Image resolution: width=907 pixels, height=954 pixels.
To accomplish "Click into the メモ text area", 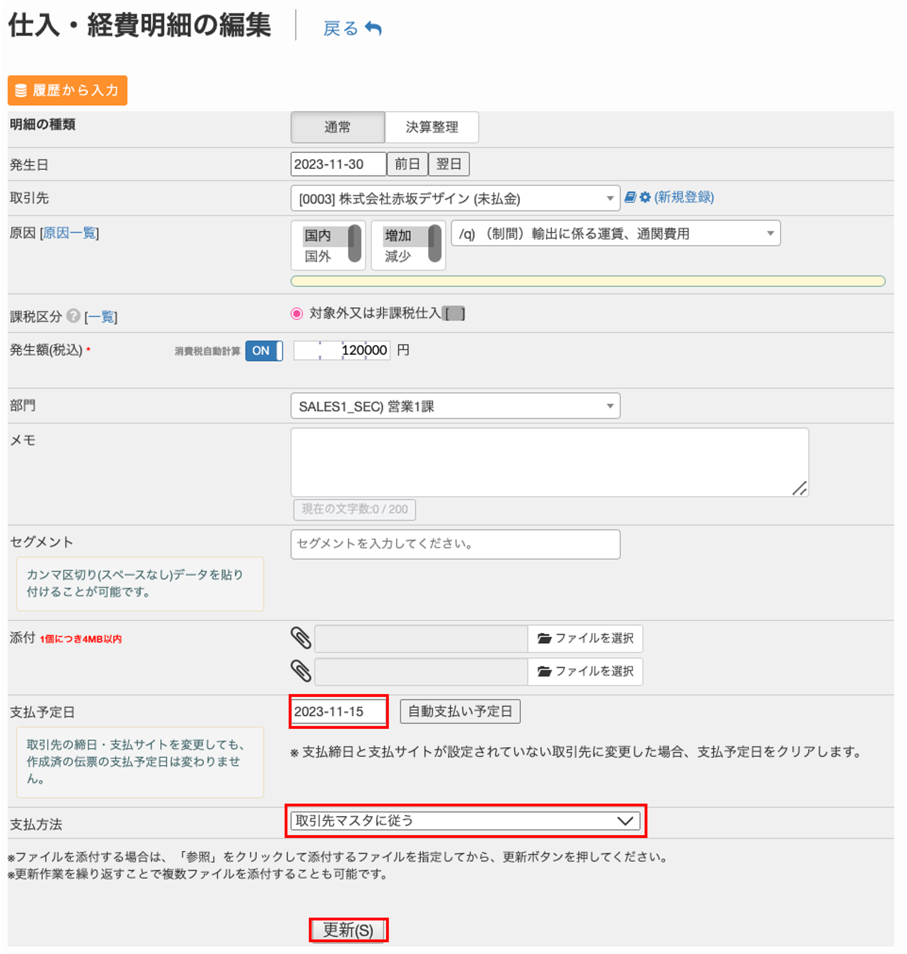I will [x=550, y=462].
